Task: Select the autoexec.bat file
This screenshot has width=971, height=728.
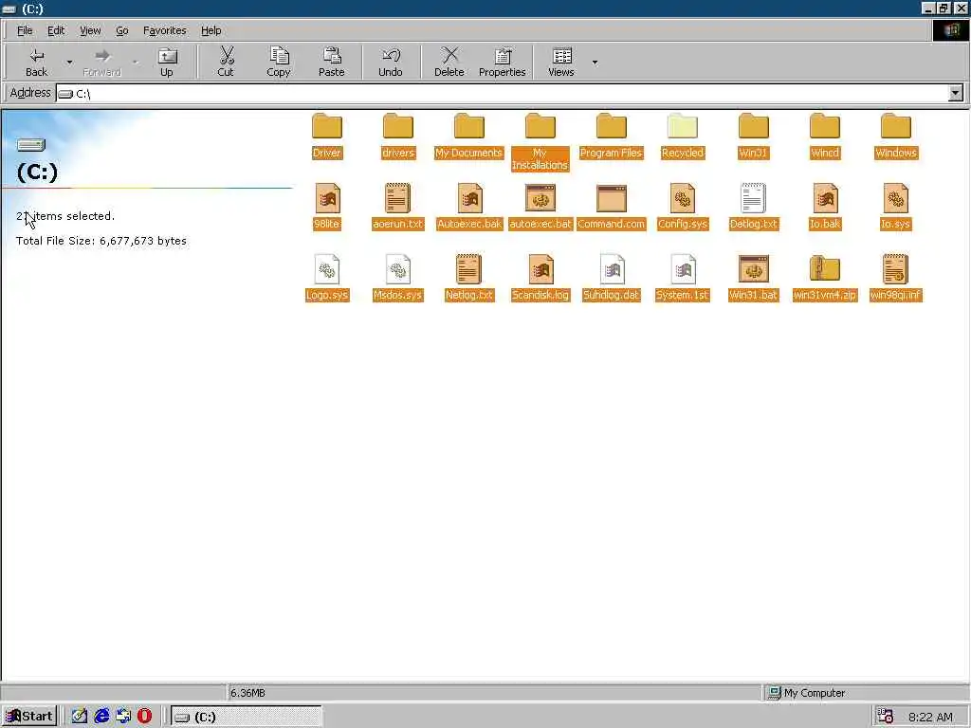Action: click(x=540, y=208)
